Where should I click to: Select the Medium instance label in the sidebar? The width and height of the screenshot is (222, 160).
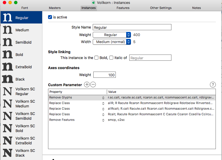pyautogui.click(x=22, y=30)
